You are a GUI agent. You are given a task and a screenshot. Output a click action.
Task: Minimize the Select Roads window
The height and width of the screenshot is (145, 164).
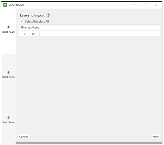point(134,5)
